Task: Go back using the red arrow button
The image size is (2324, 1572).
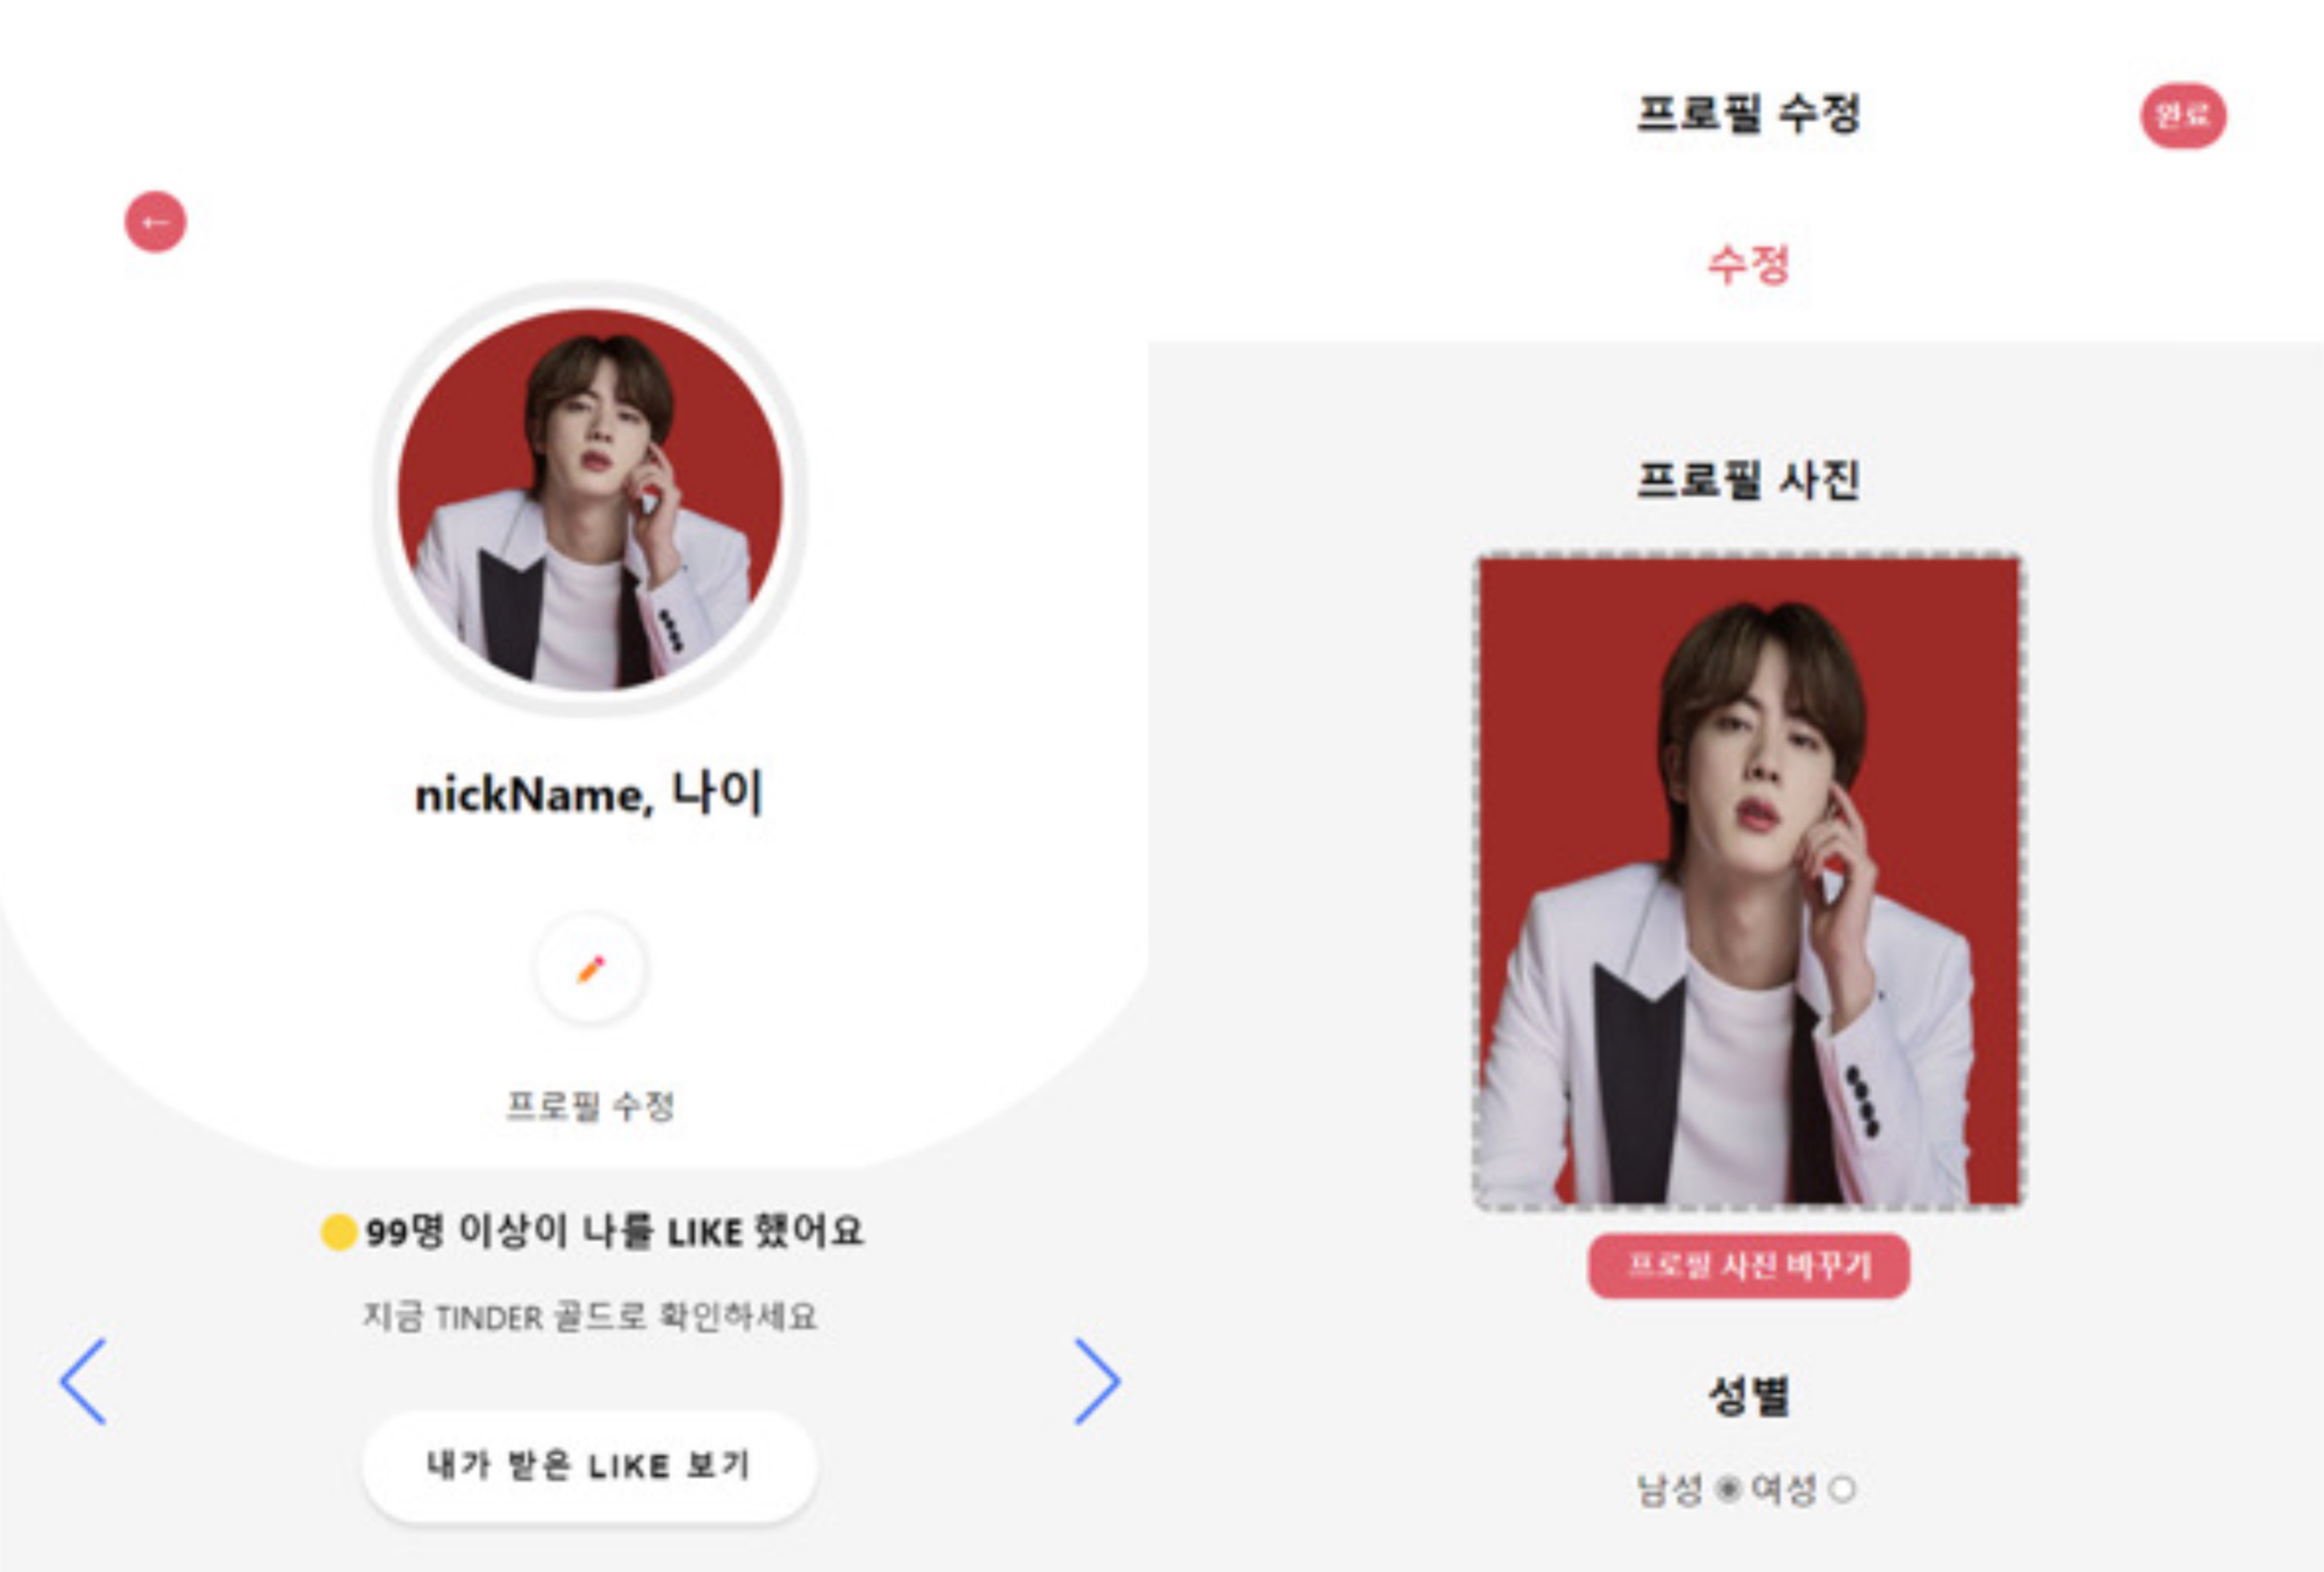Action: (155, 222)
